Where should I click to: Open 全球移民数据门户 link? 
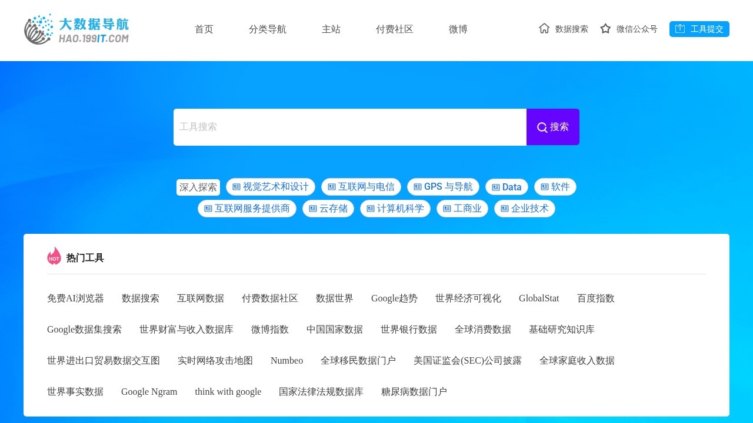[x=358, y=361]
